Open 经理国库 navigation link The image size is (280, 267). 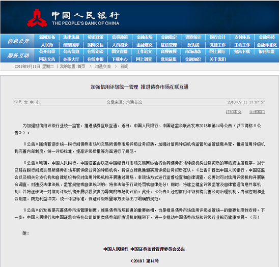pos(71,45)
